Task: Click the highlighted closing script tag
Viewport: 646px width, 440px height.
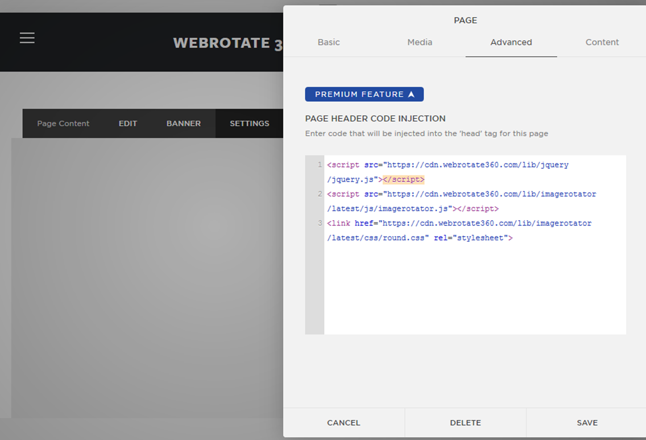Action: pos(404,180)
